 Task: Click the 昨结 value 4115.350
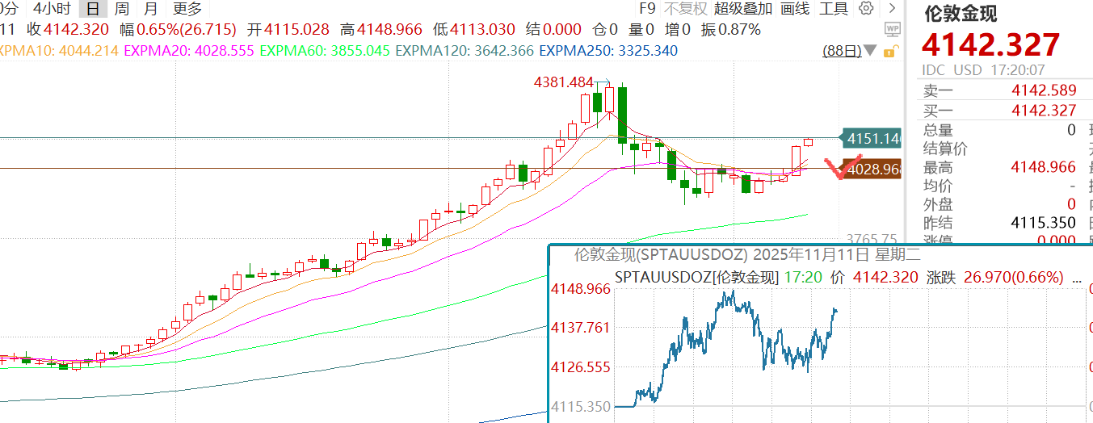(1044, 222)
